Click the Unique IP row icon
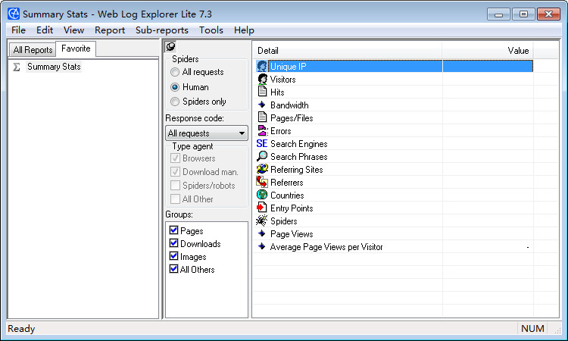This screenshot has height=341, width=568. click(262, 67)
